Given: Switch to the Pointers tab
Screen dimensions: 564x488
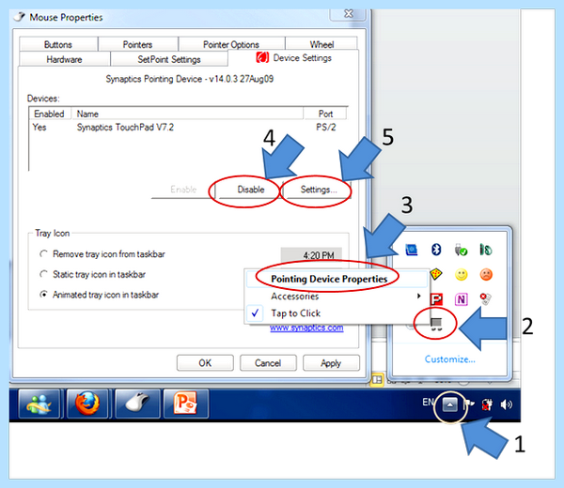Looking at the screenshot, I should point(137,44).
